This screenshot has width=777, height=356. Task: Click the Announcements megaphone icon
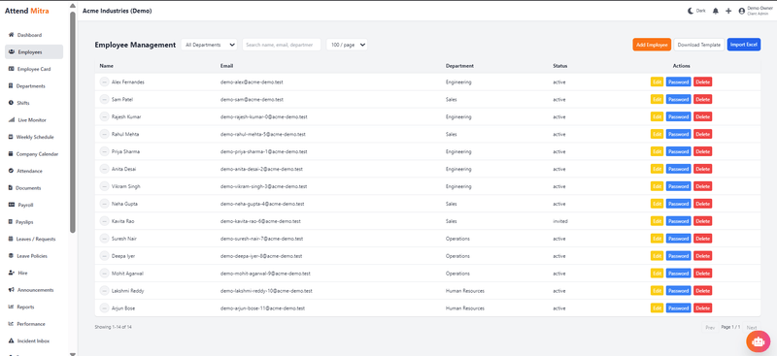(11, 290)
